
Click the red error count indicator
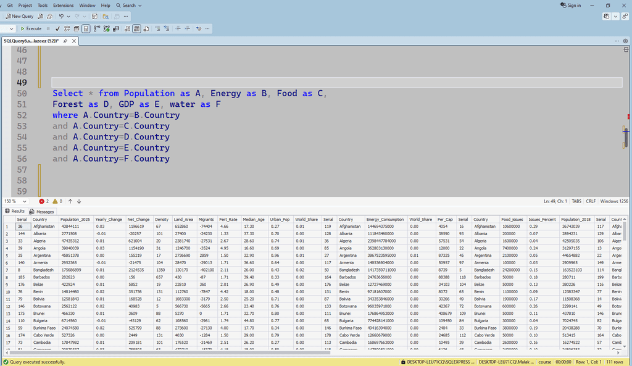click(x=44, y=201)
